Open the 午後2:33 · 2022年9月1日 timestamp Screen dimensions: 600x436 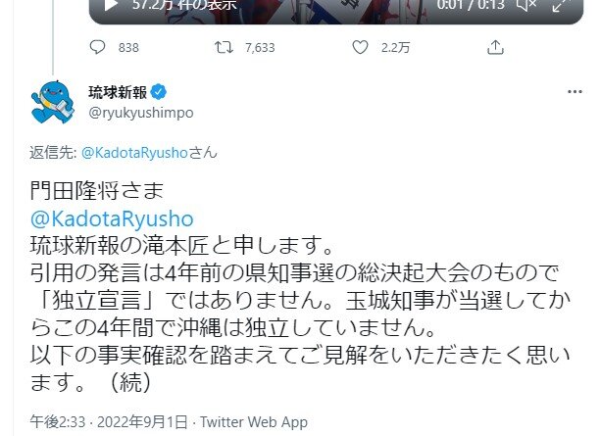click(109, 422)
